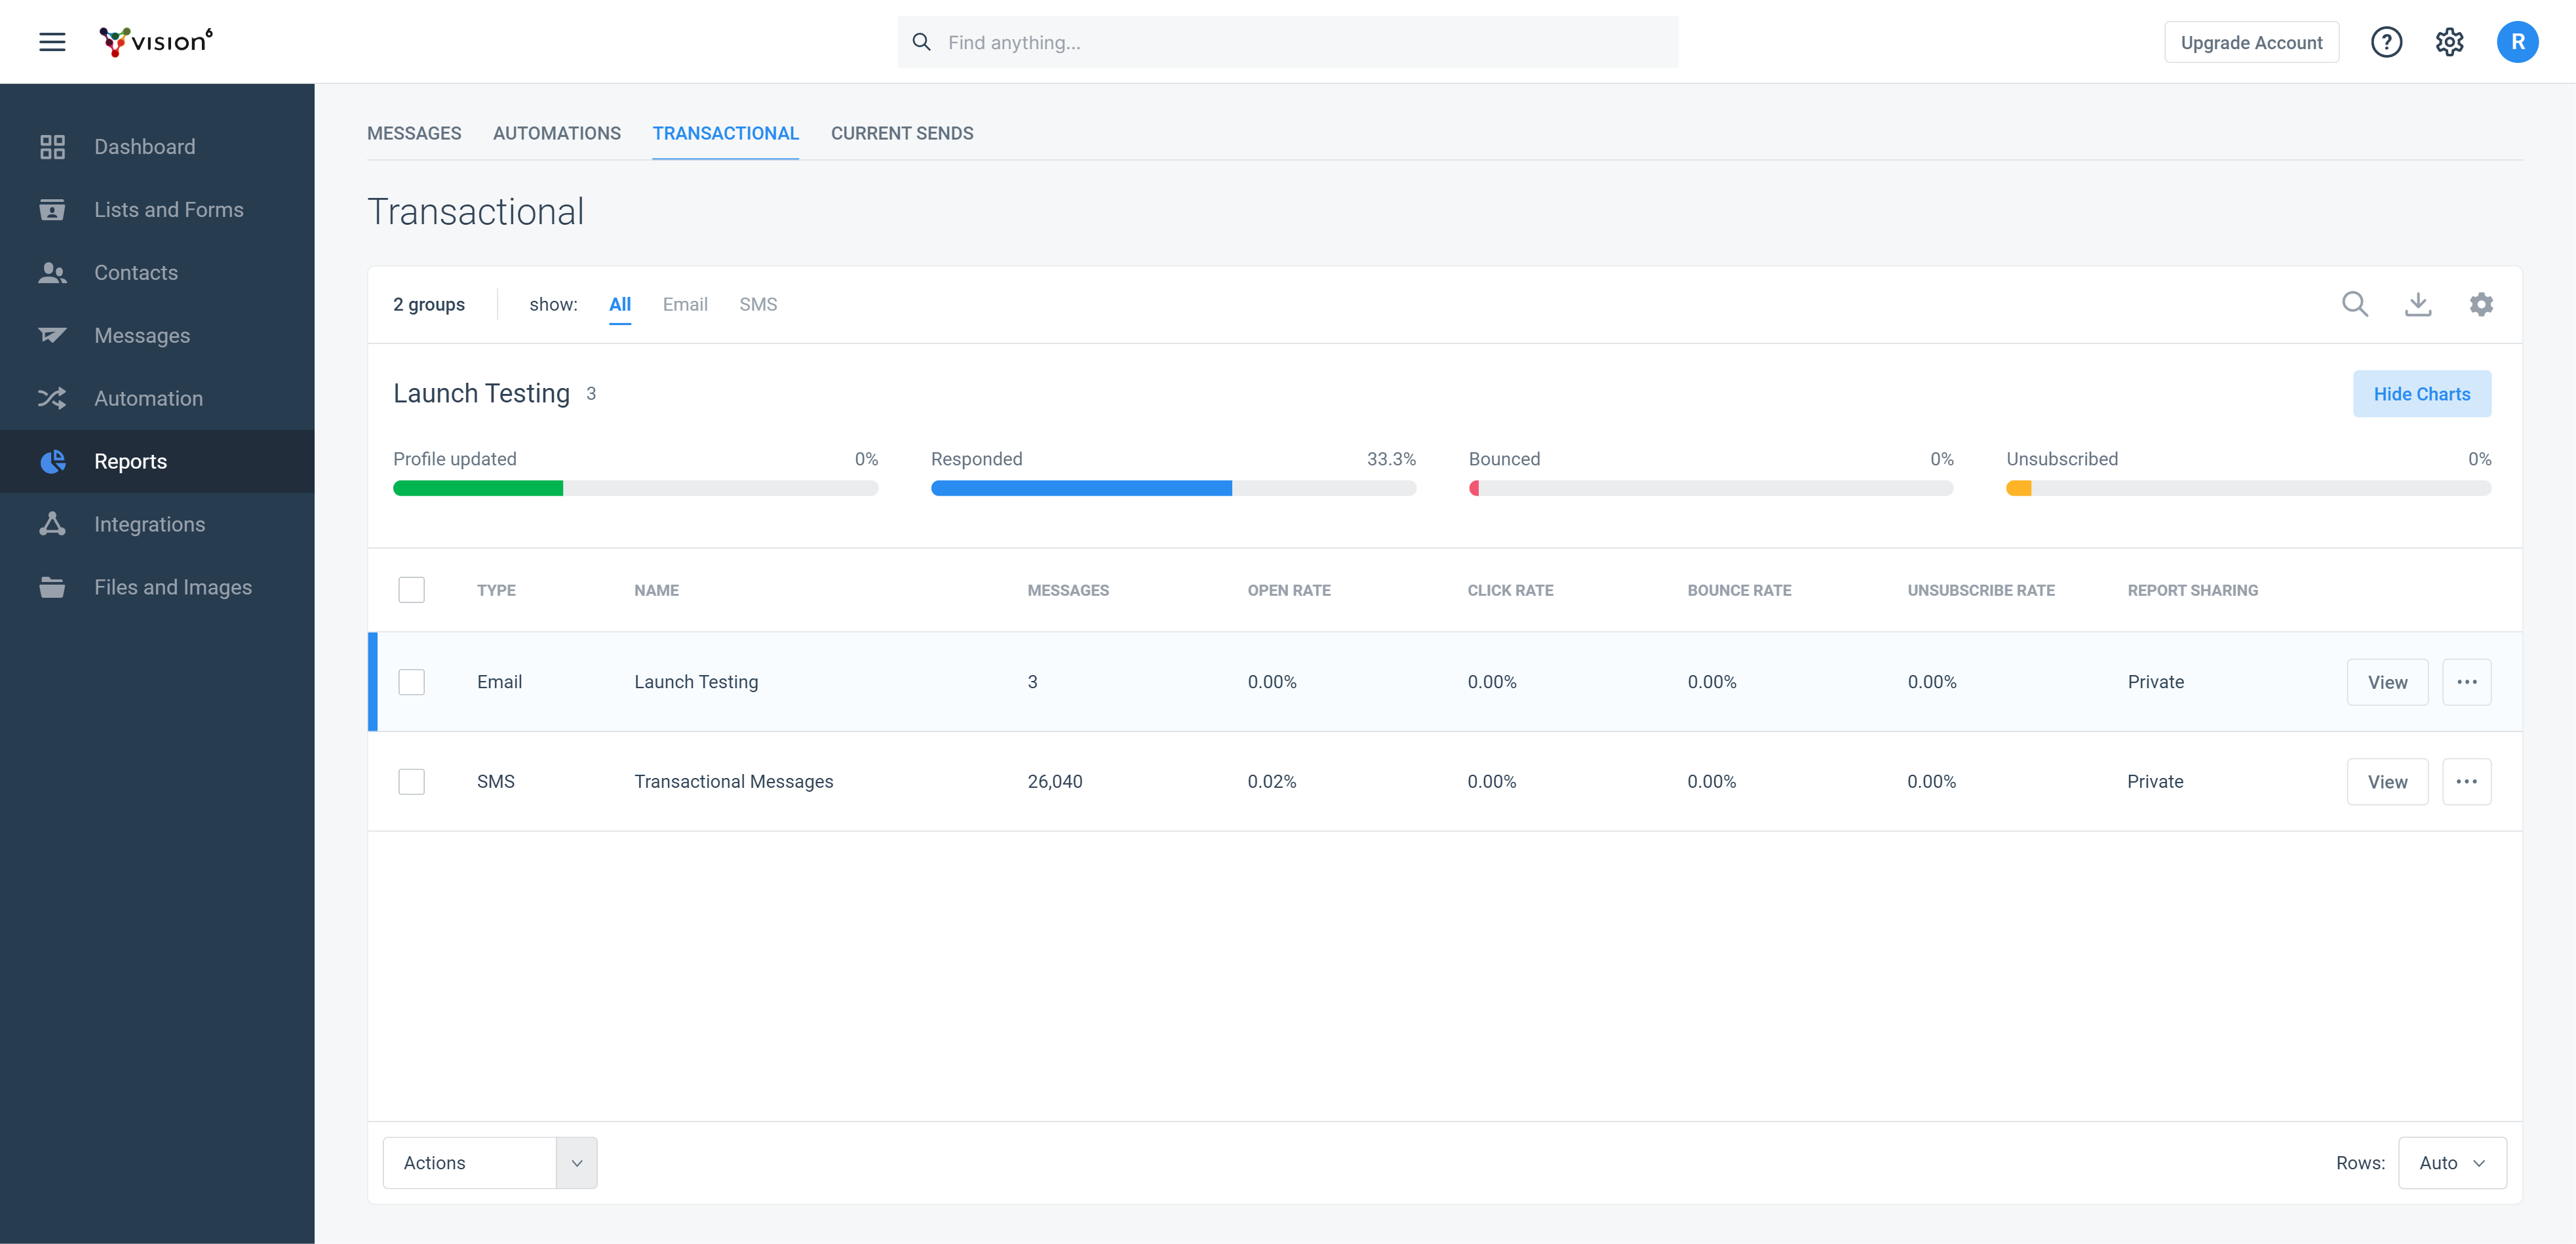The image size is (2576, 1244).
Task: Click the Integrations triangle icon
Action: coord(52,524)
